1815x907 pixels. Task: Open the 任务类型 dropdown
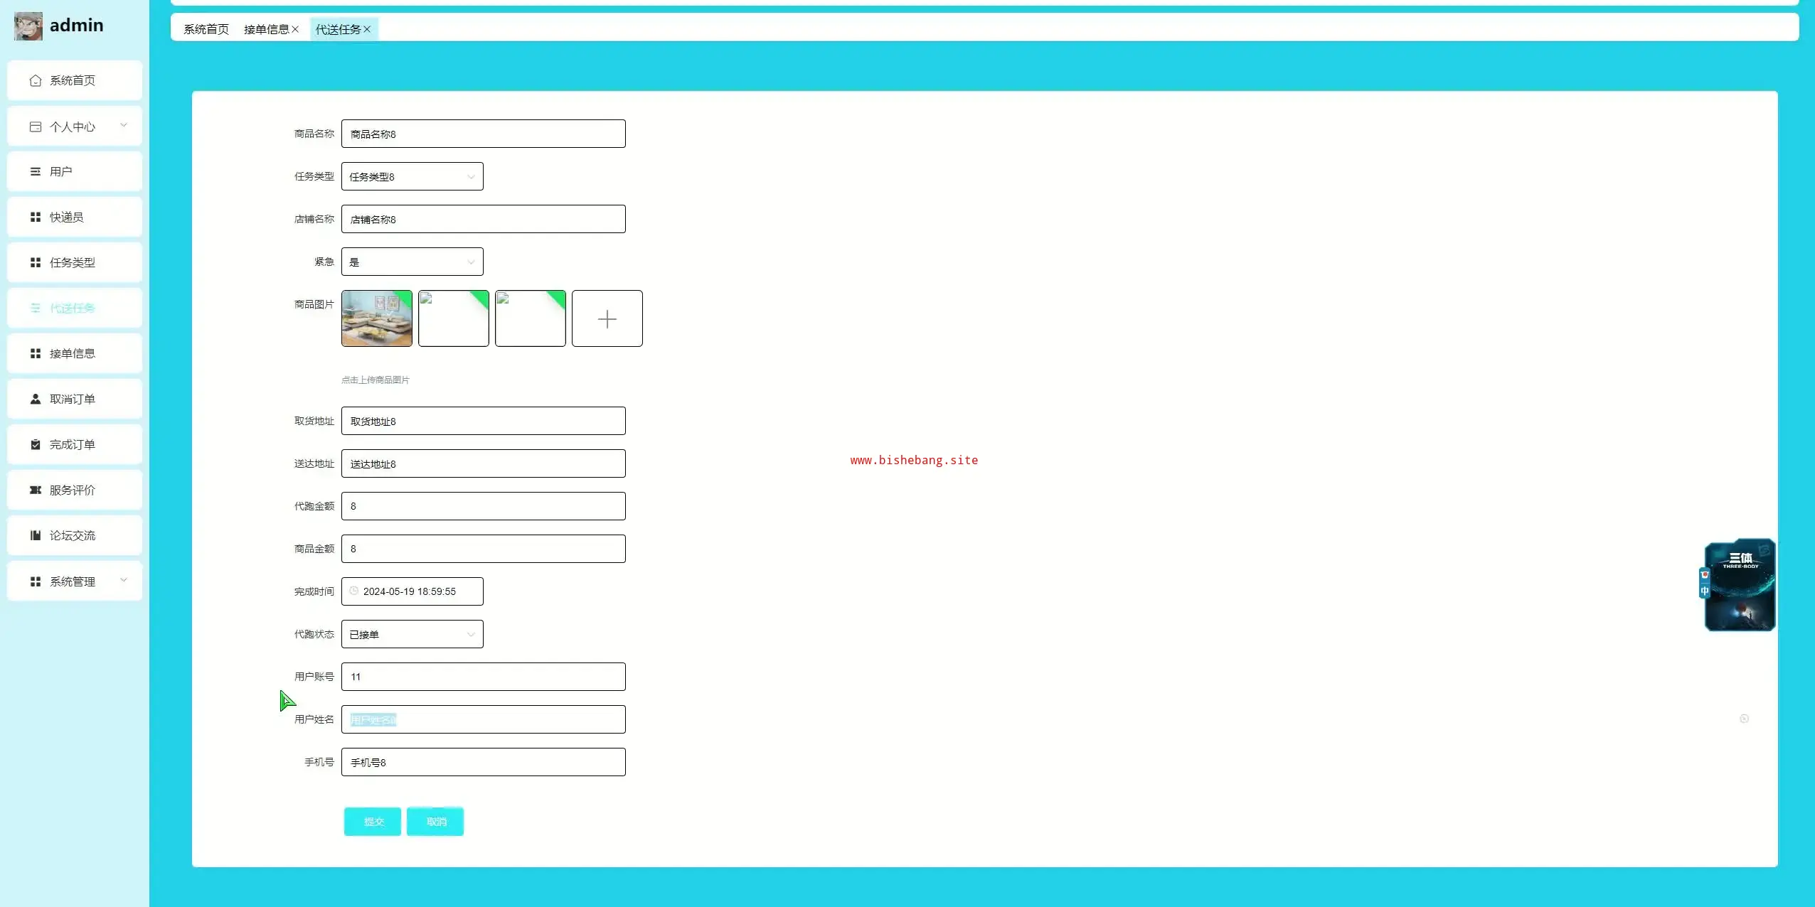(412, 176)
